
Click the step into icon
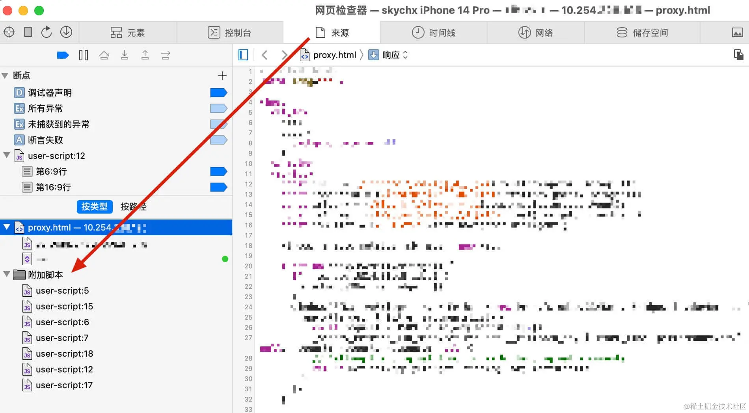[125, 55]
